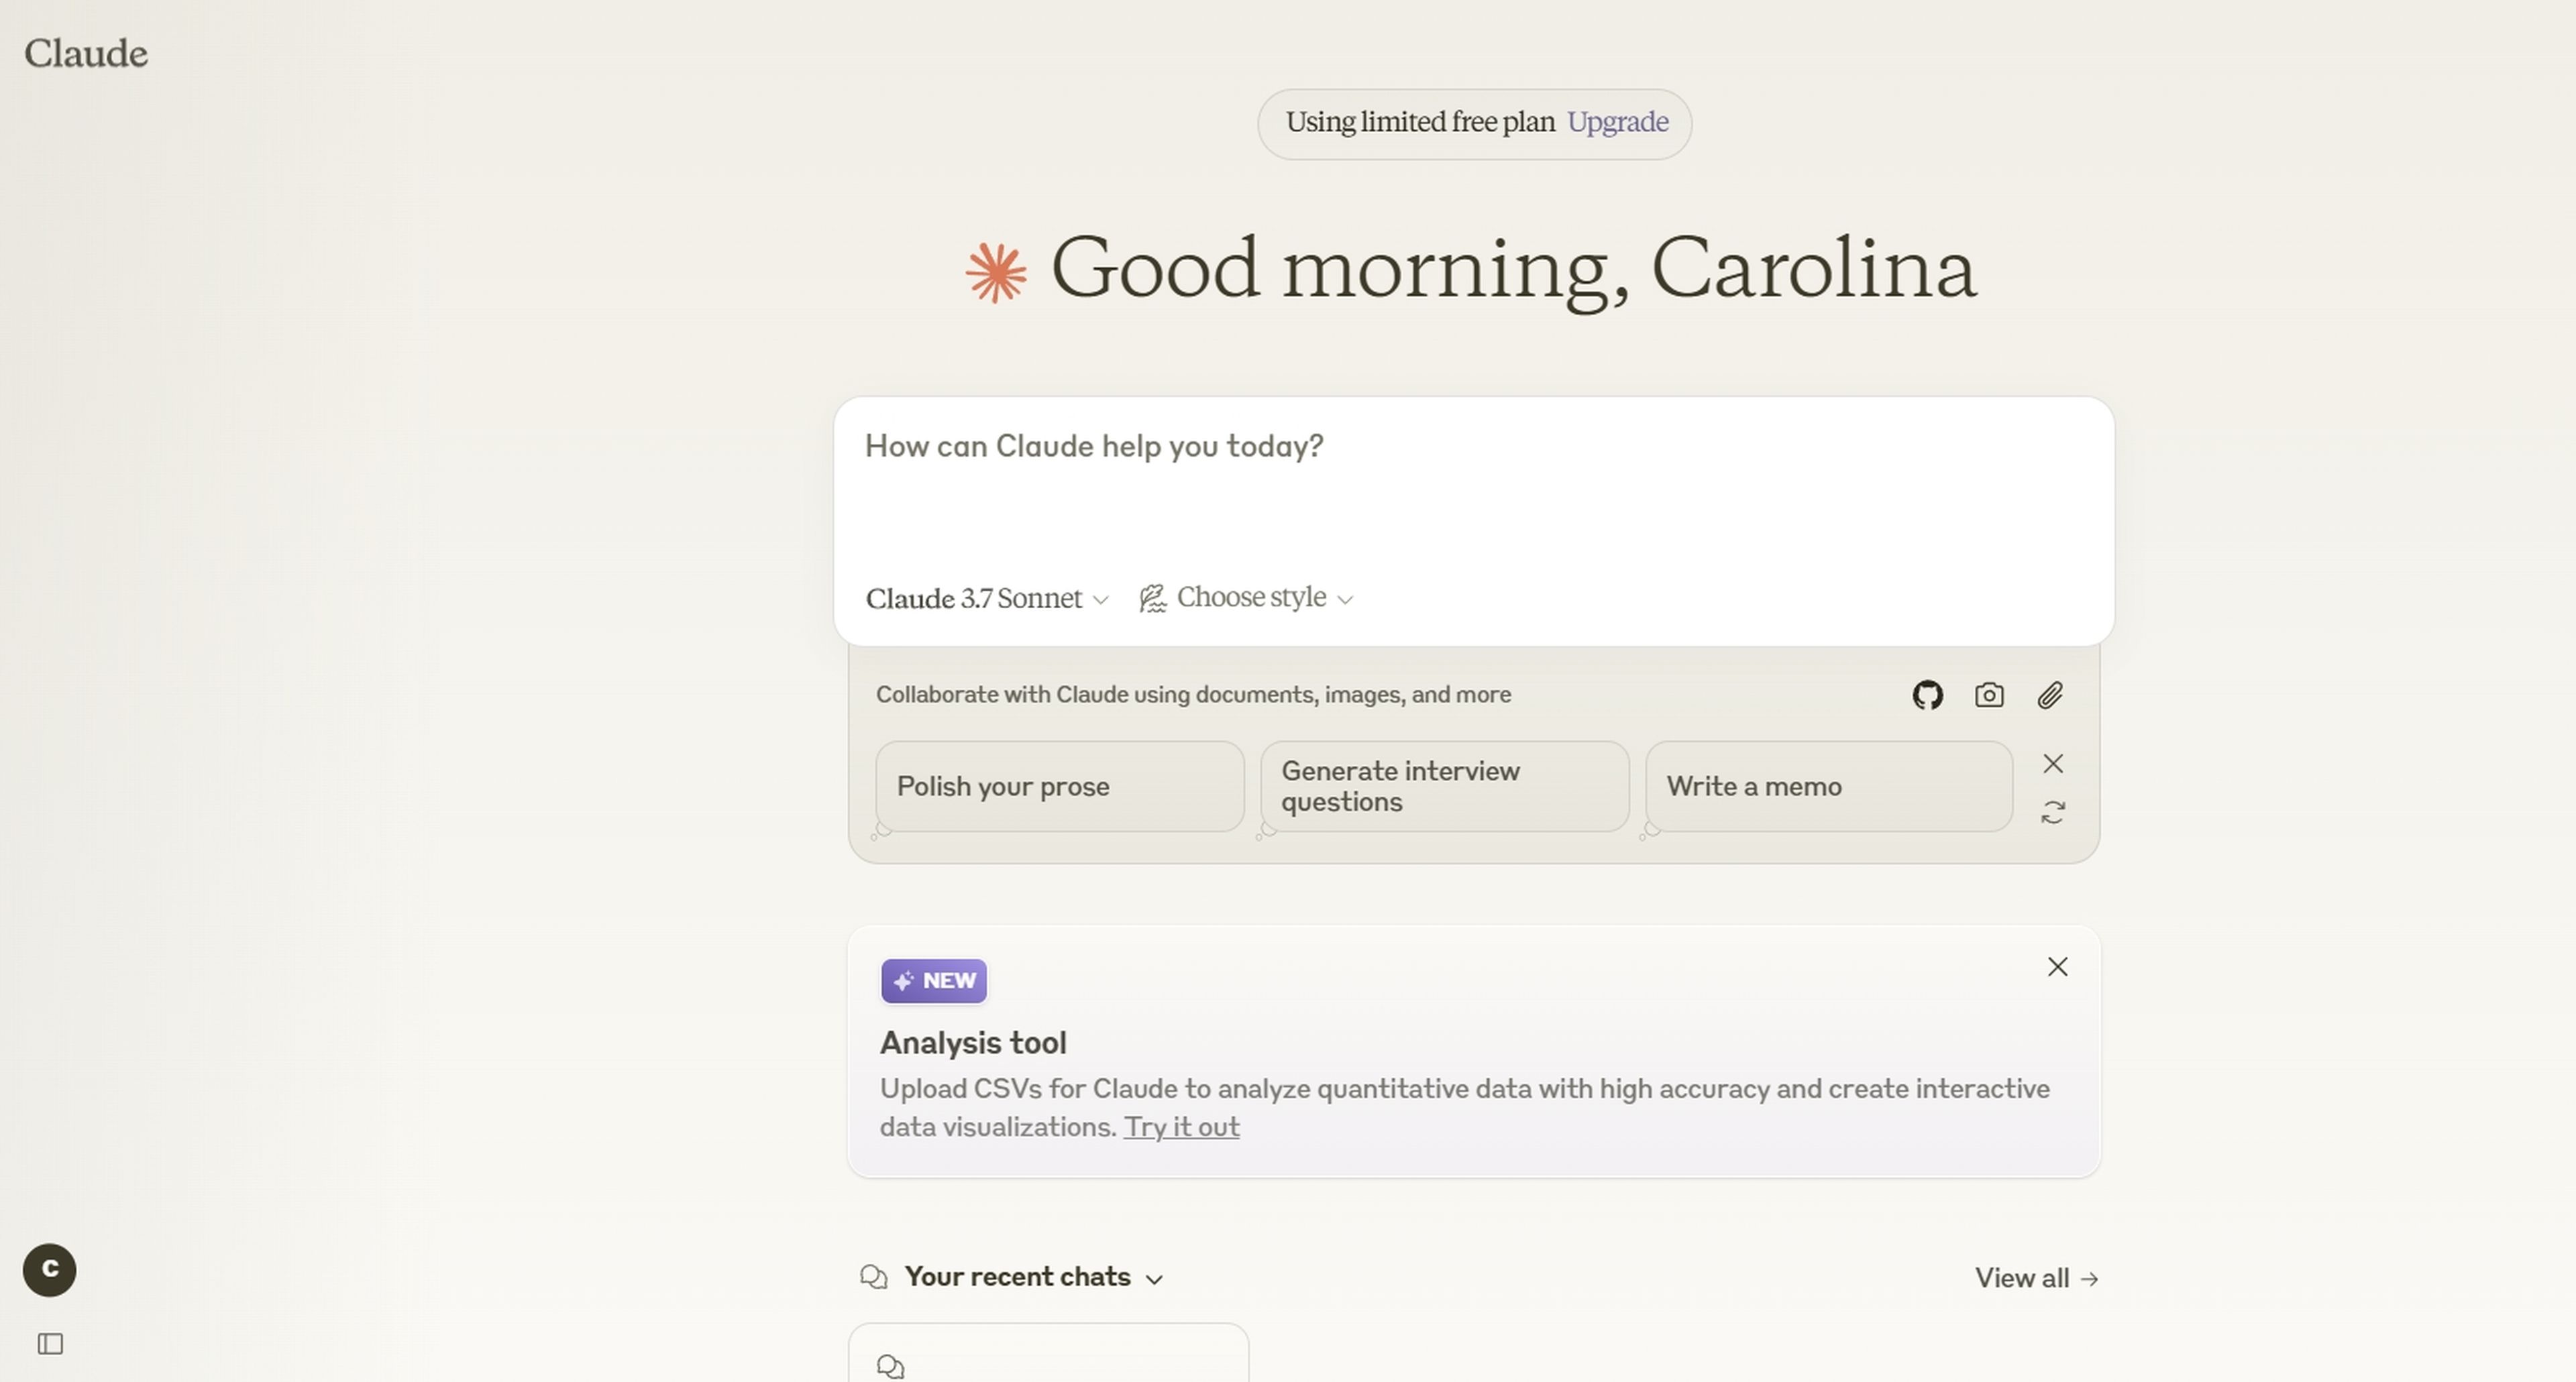Select the 'Write a memo' suggestion

tap(1829, 787)
